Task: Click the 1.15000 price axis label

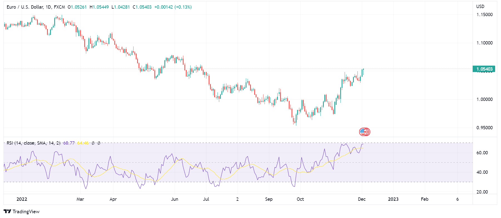Action: coord(484,14)
